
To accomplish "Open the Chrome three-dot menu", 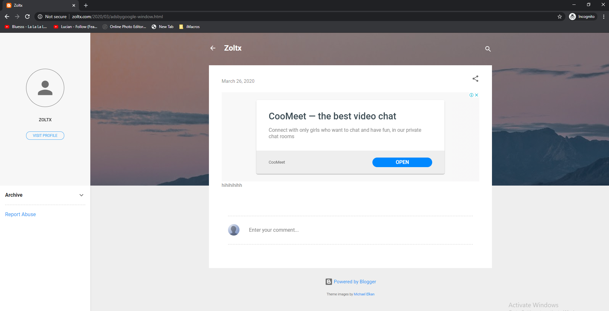I will [604, 17].
